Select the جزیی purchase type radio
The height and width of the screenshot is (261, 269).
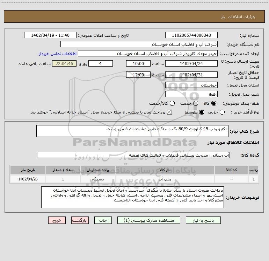point(222,112)
